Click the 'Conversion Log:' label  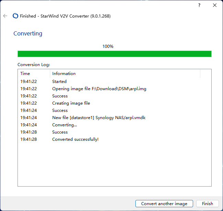pos(34,65)
